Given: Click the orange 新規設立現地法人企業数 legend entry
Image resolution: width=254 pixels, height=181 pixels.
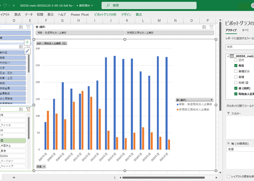Looking at the screenshot, I should pyautogui.click(x=193, y=110).
